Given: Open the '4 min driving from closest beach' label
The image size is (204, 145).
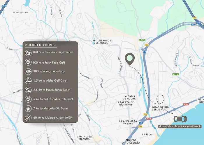Looking at the screenshot, I should click(180, 126).
